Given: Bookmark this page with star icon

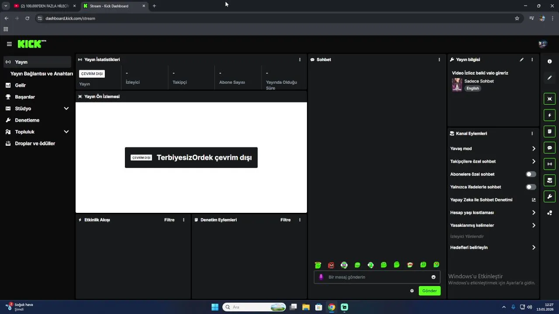Looking at the screenshot, I should (x=517, y=18).
